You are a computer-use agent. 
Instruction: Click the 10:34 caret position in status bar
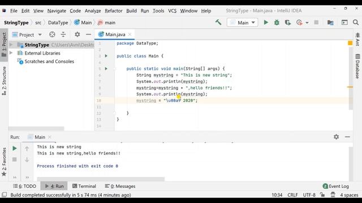pyautogui.click(x=277, y=195)
